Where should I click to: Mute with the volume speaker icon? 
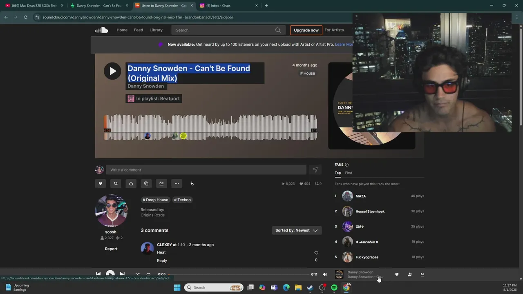[x=325, y=274]
